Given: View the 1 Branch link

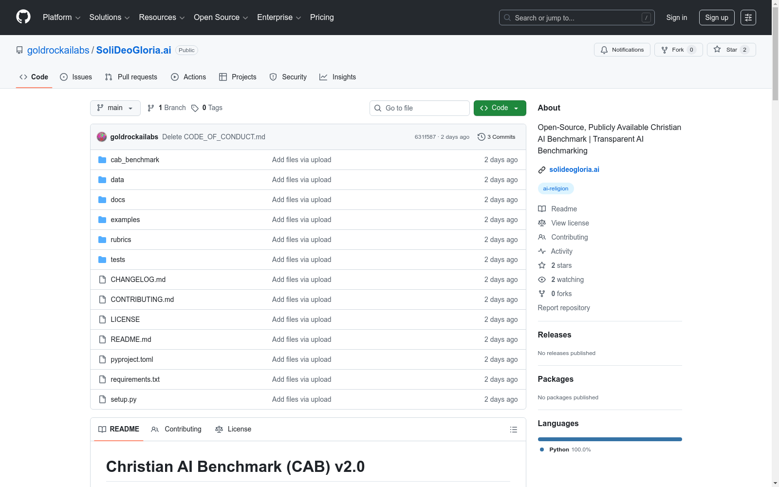Looking at the screenshot, I should click(x=167, y=108).
